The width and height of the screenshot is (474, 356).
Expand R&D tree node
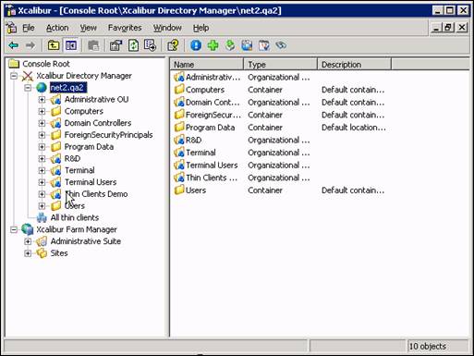(42, 159)
